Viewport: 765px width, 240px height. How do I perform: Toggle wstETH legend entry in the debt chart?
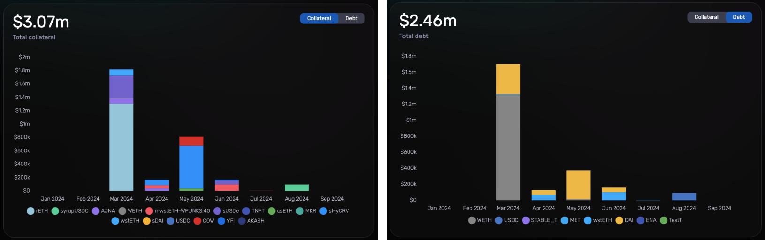[x=598, y=220]
